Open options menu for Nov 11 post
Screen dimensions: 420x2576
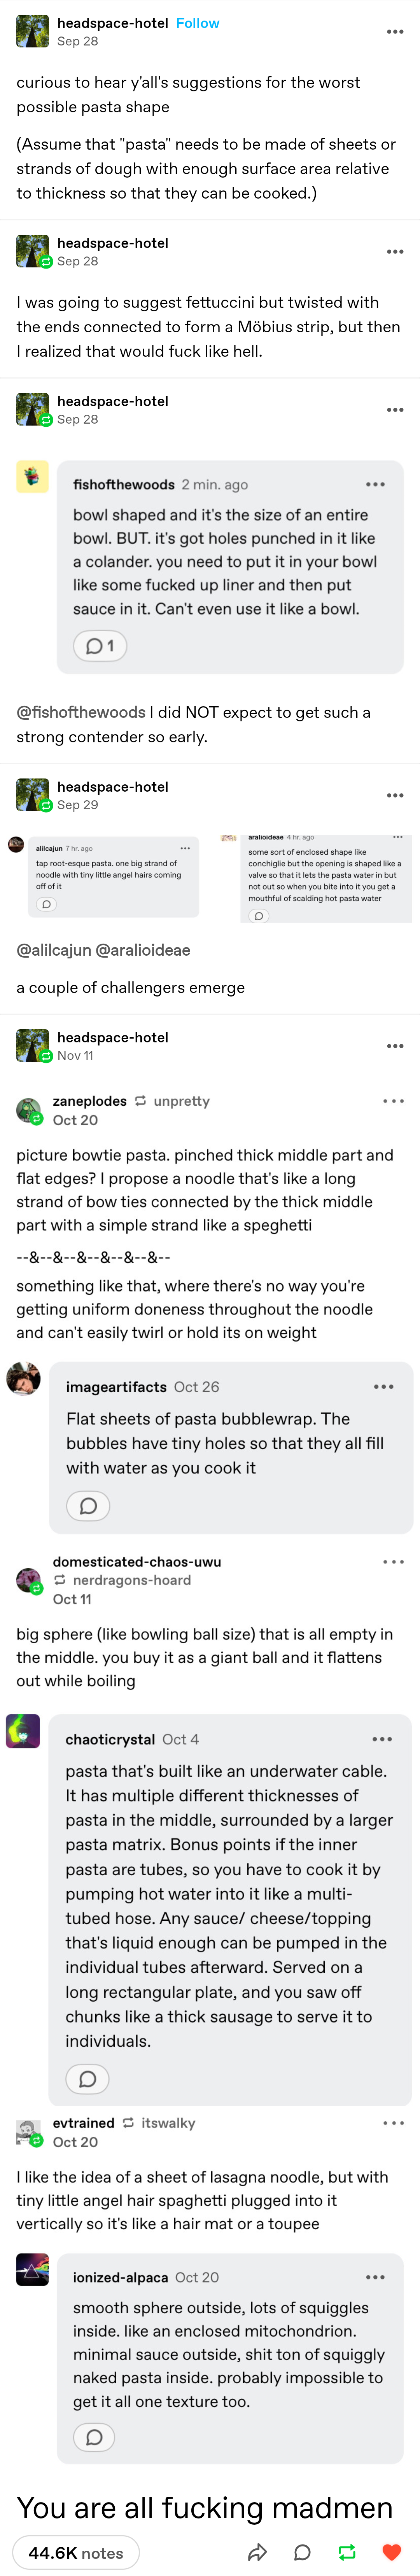point(395,1046)
